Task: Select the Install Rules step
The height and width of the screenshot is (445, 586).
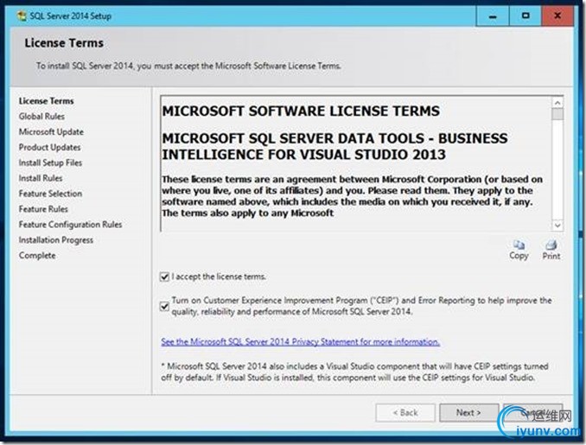Action: tap(41, 178)
